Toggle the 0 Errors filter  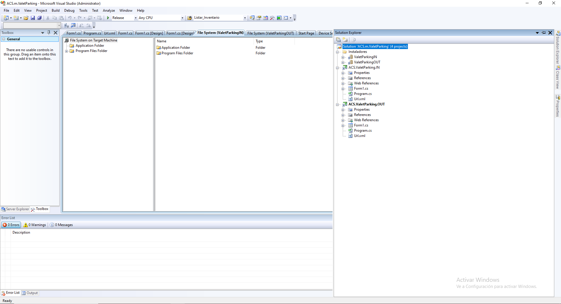(11, 225)
